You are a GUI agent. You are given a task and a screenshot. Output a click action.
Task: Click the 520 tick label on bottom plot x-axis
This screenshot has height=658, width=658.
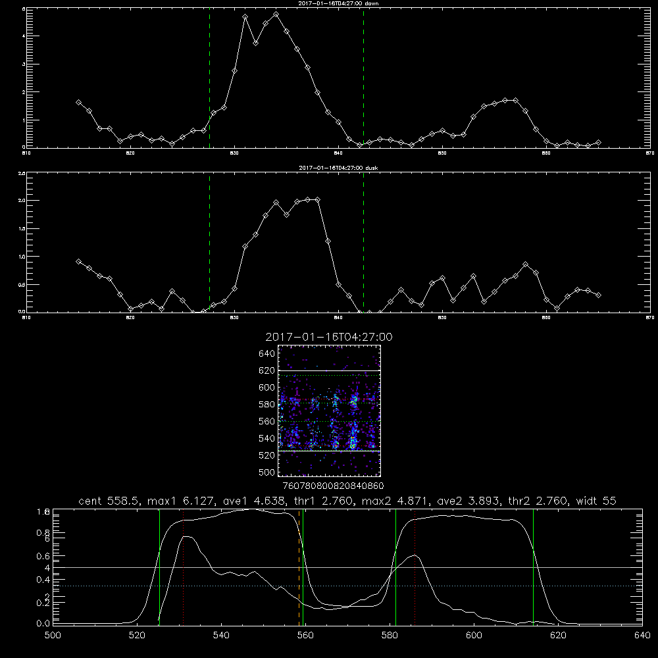(137, 636)
